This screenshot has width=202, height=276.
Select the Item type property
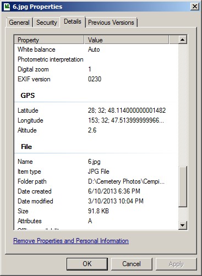(29, 172)
